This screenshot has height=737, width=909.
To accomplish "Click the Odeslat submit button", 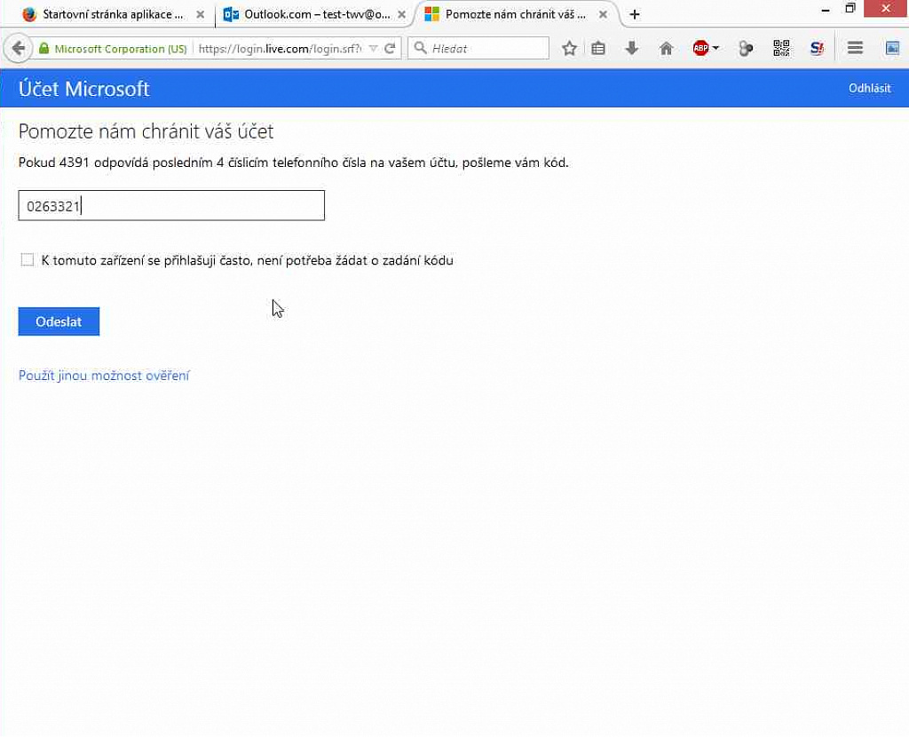I will pyautogui.click(x=59, y=321).
